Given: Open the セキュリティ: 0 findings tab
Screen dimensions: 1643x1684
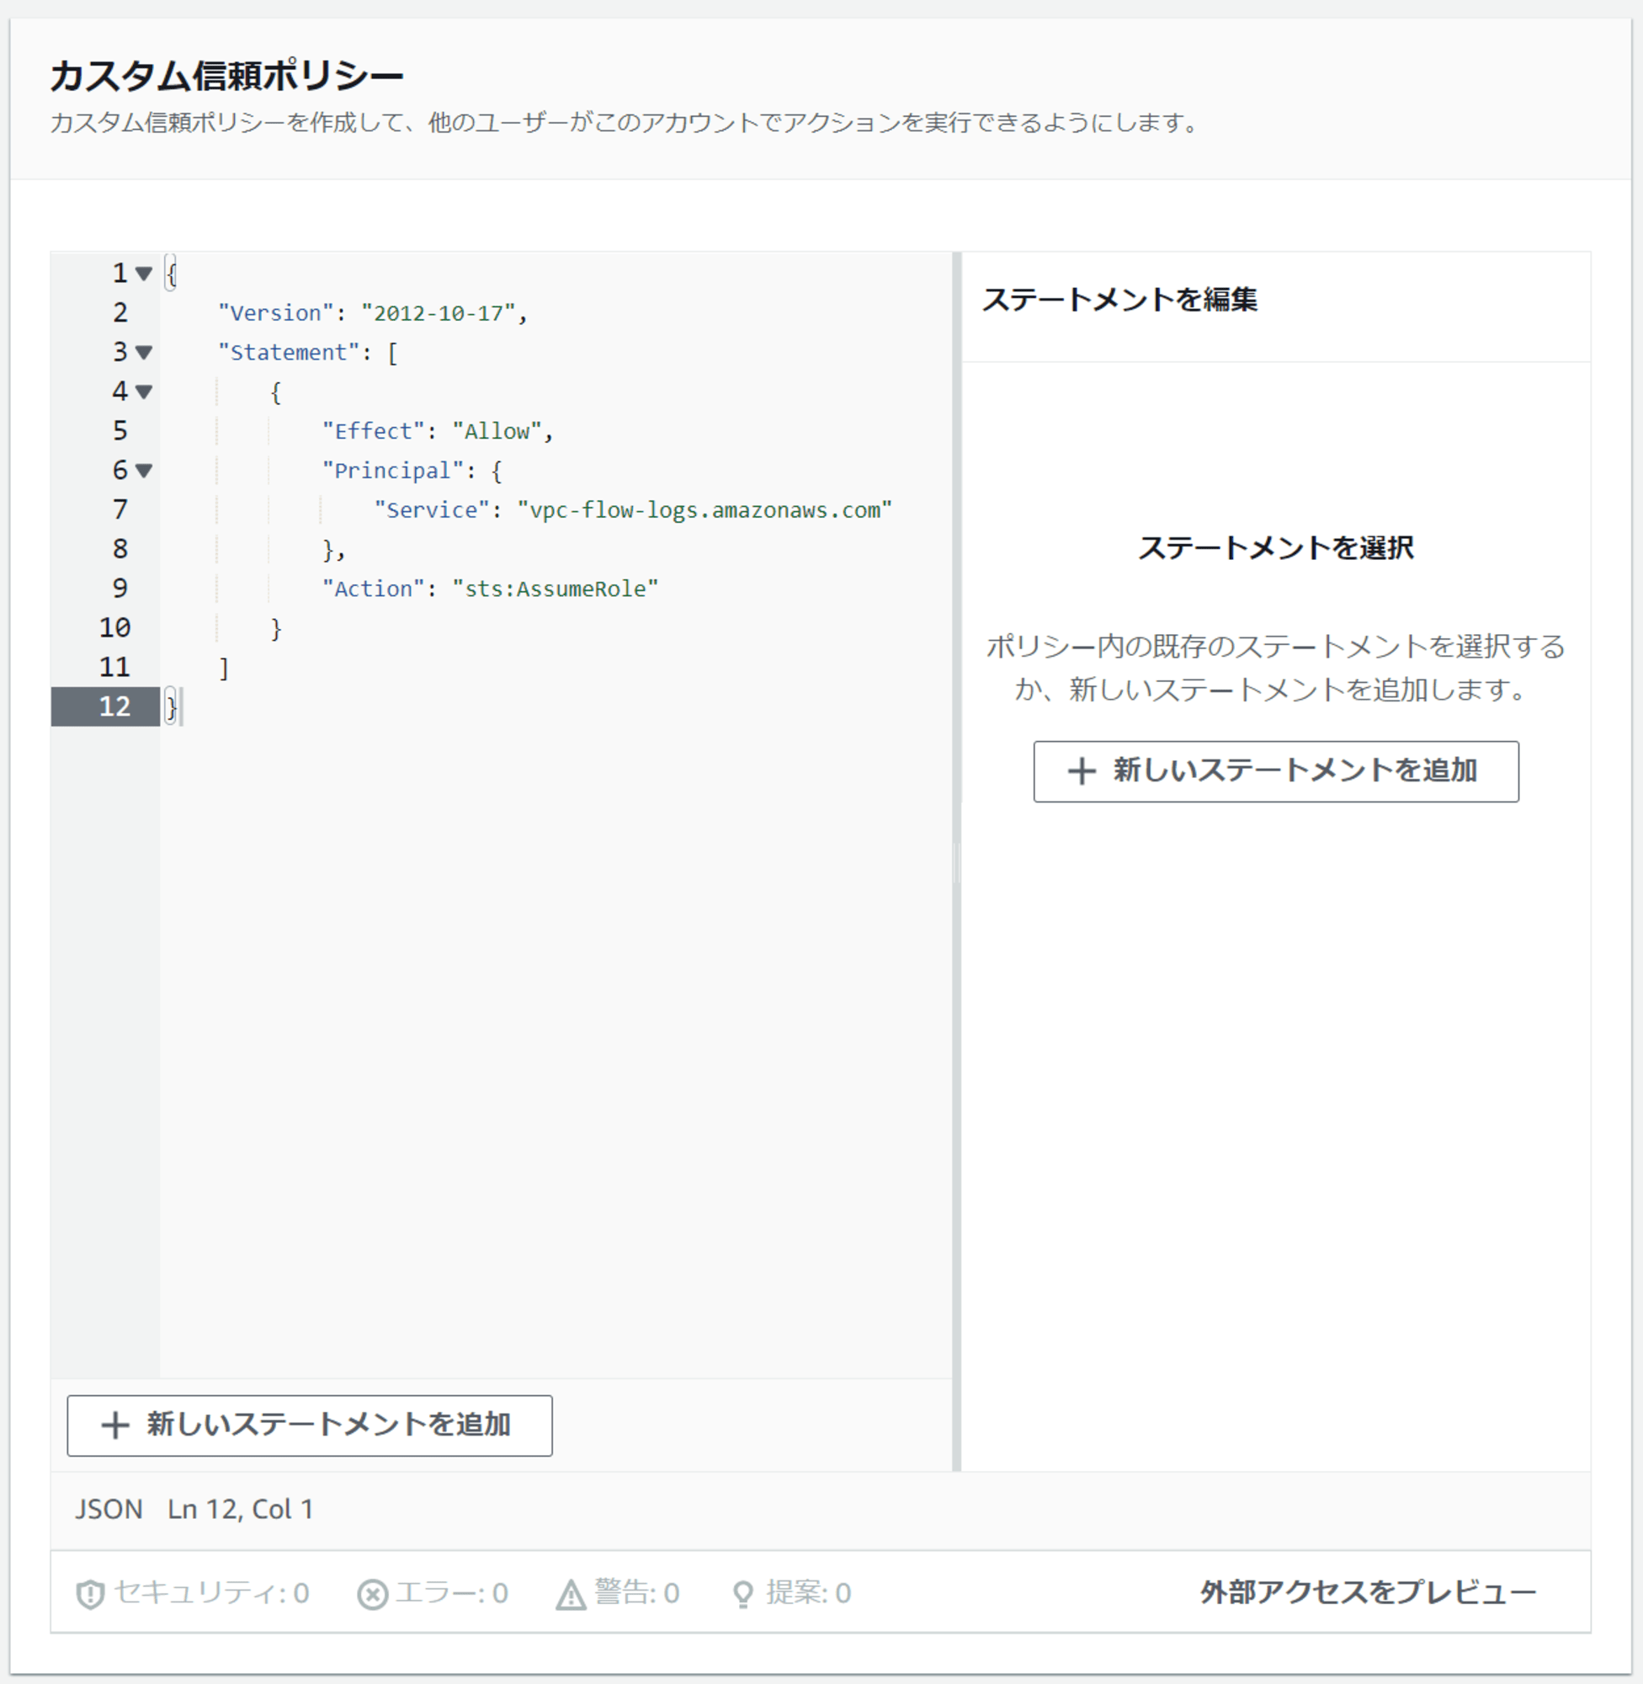Looking at the screenshot, I should coord(193,1593).
